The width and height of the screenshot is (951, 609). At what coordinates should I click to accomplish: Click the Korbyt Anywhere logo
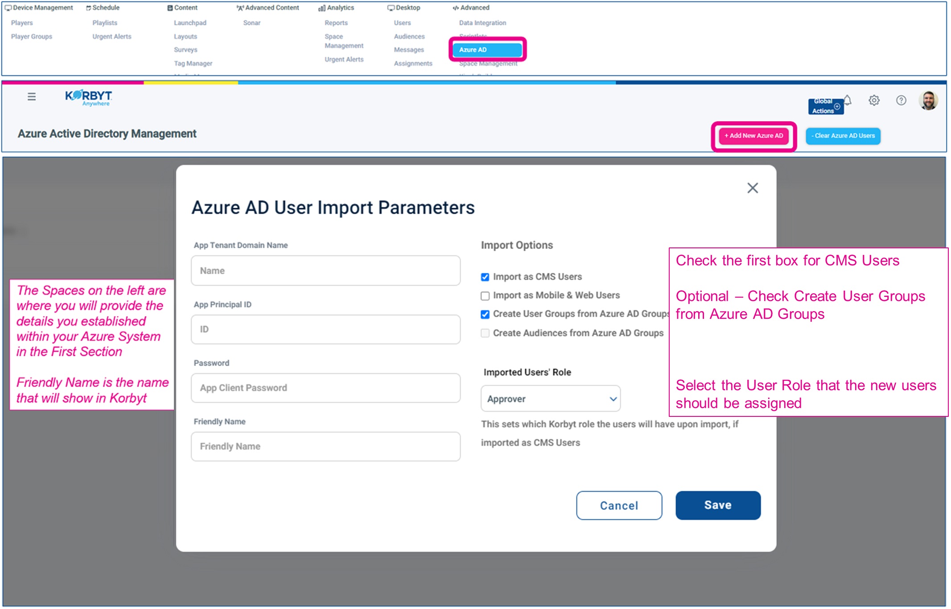(88, 98)
